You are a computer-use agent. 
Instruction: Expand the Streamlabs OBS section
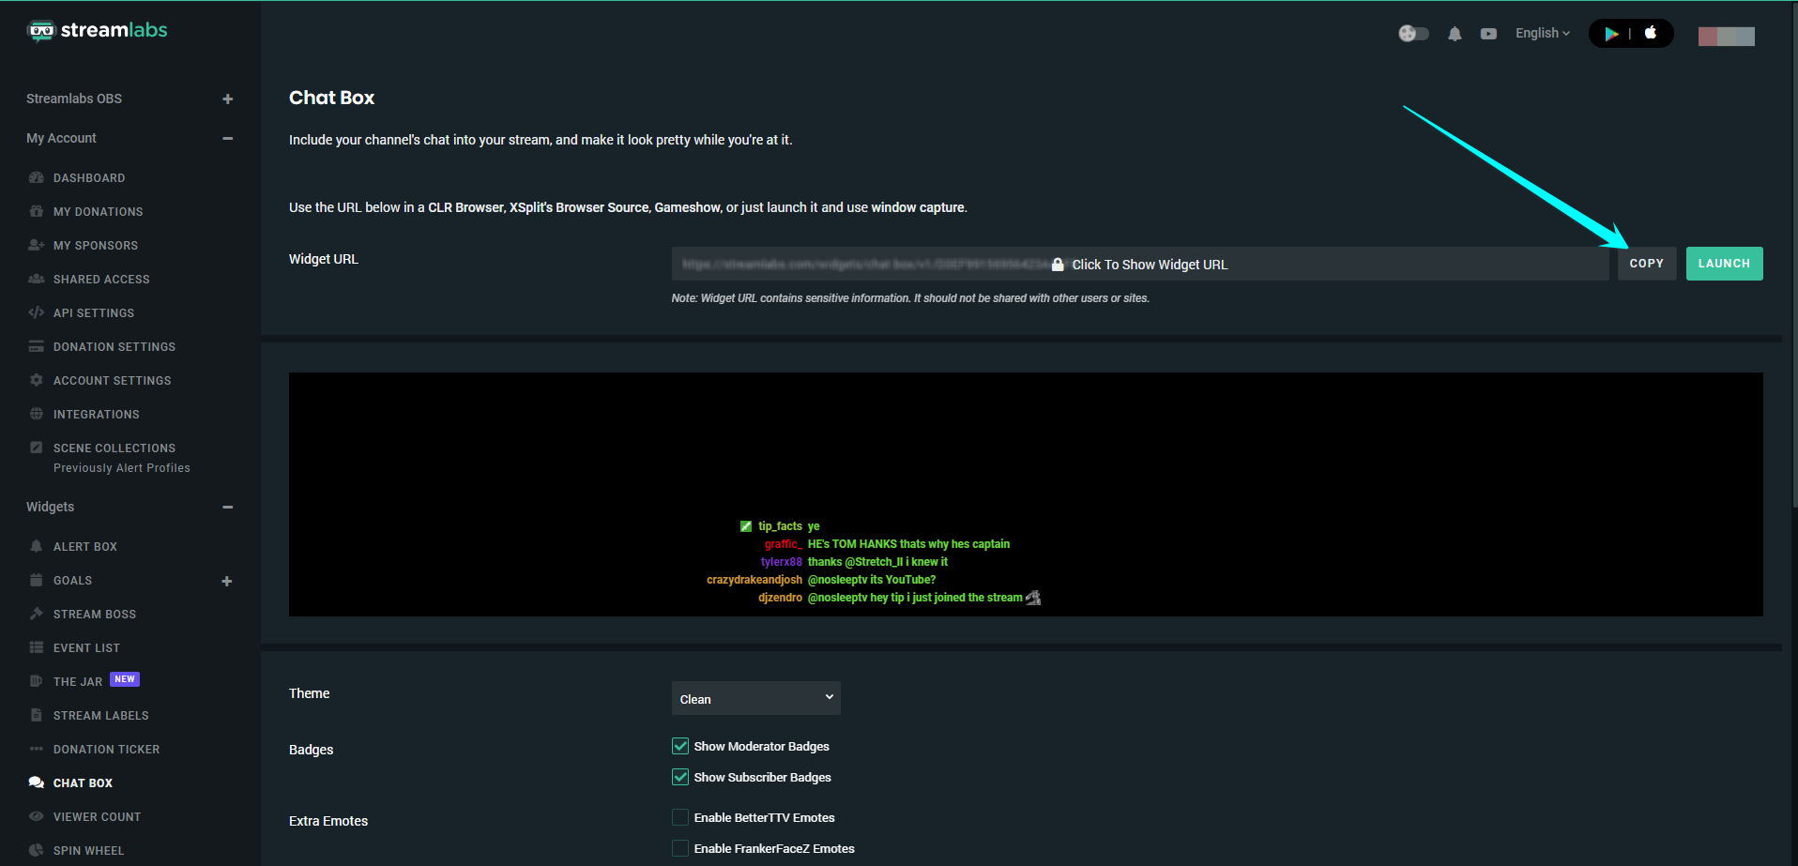[x=227, y=99]
